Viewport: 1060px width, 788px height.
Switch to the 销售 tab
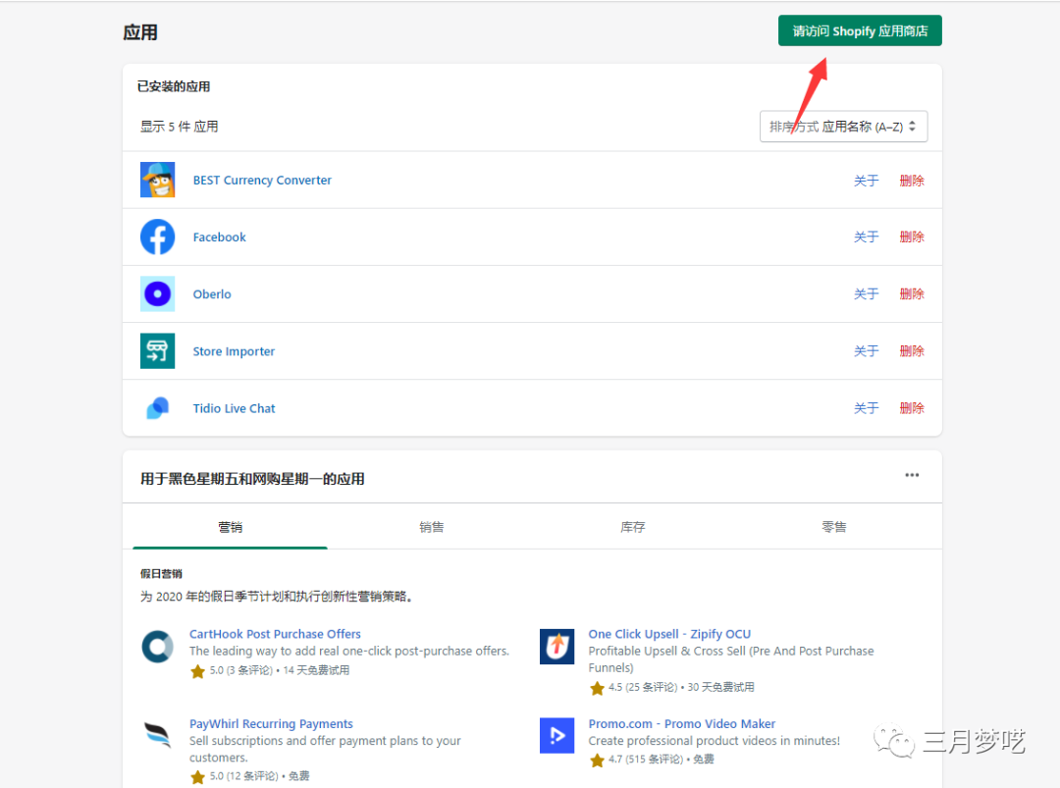tap(432, 527)
